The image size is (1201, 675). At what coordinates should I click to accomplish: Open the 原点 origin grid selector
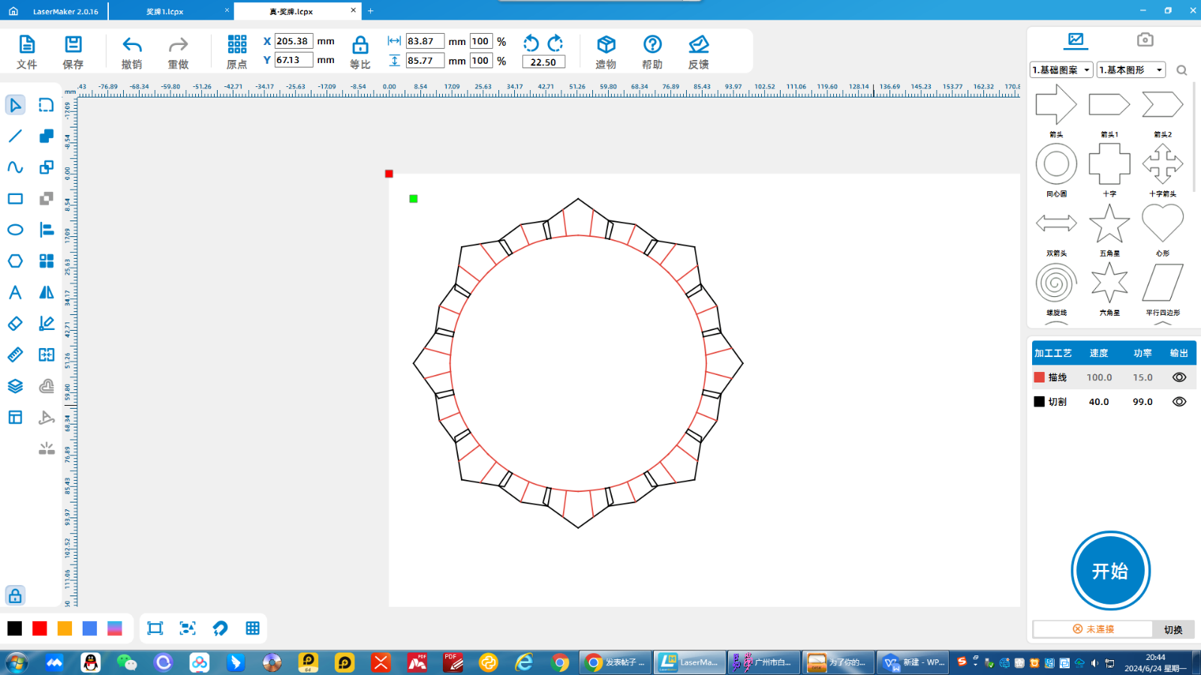click(x=237, y=45)
